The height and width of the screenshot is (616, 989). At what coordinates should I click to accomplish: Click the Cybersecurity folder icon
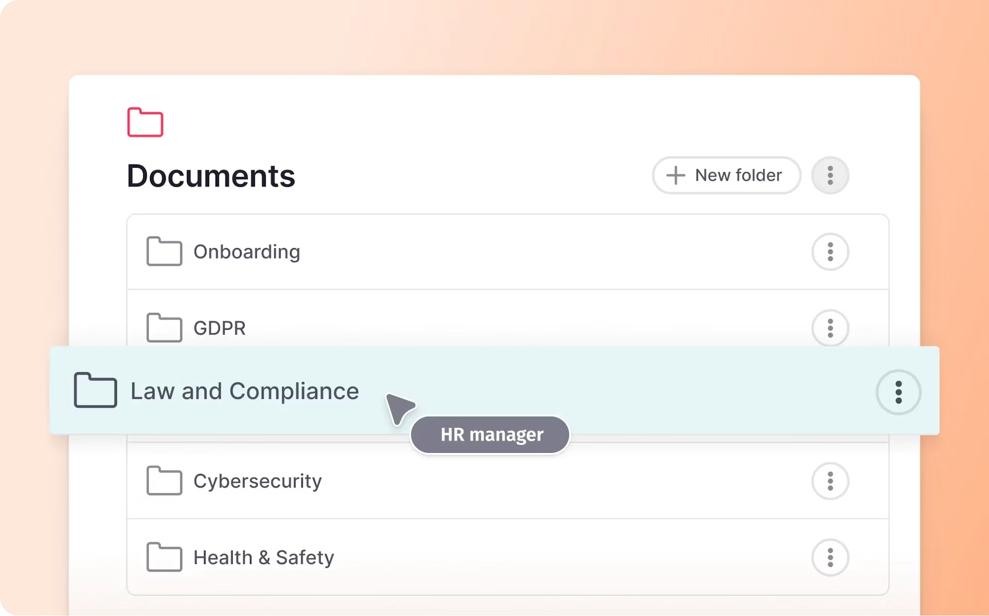164,481
